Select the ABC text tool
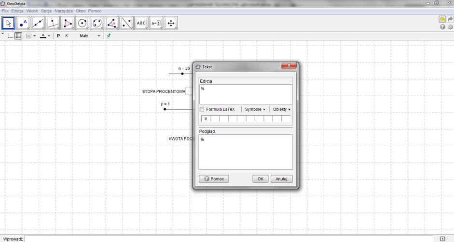Image resolution: width=454 pixels, height=242 pixels. pos(141,23)
